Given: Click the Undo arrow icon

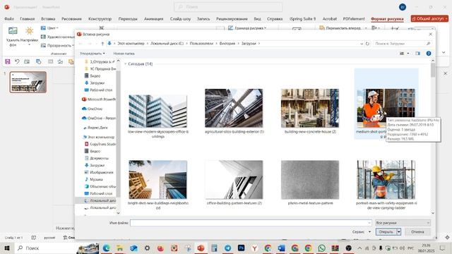Looking at the screenshot, I should pos(17,61).
